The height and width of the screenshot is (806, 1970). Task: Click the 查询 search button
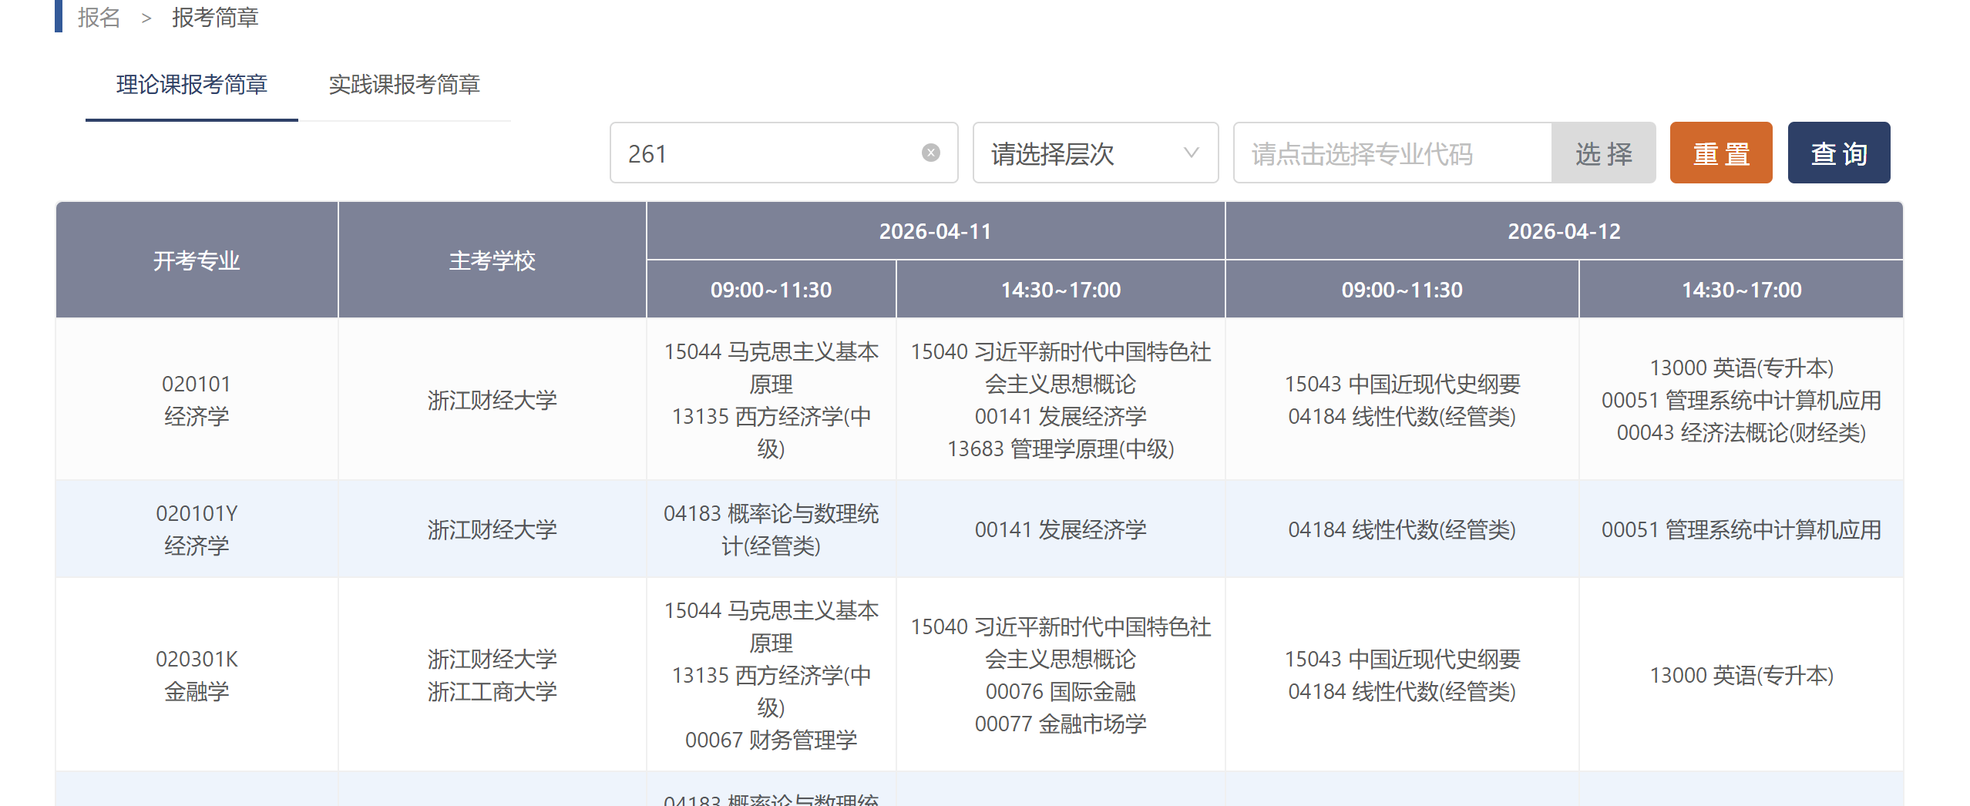pos(1838,153)
